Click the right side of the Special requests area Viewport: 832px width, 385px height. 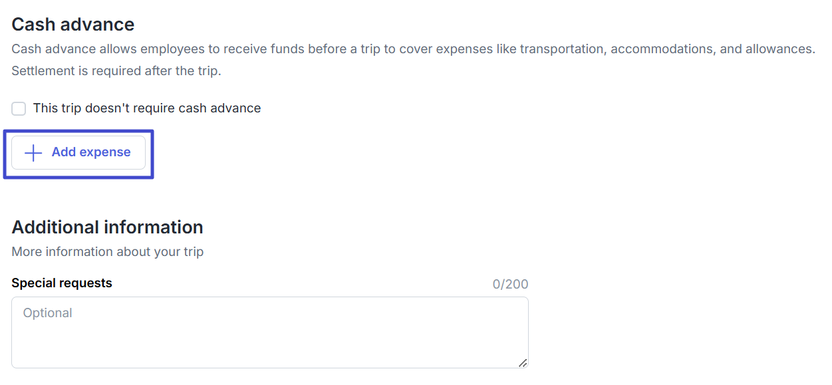[x=492, y=332]
